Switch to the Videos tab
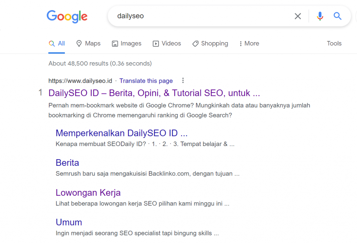Image resolution: width=357 pixels, height=243 pixels. click(167, 43)
